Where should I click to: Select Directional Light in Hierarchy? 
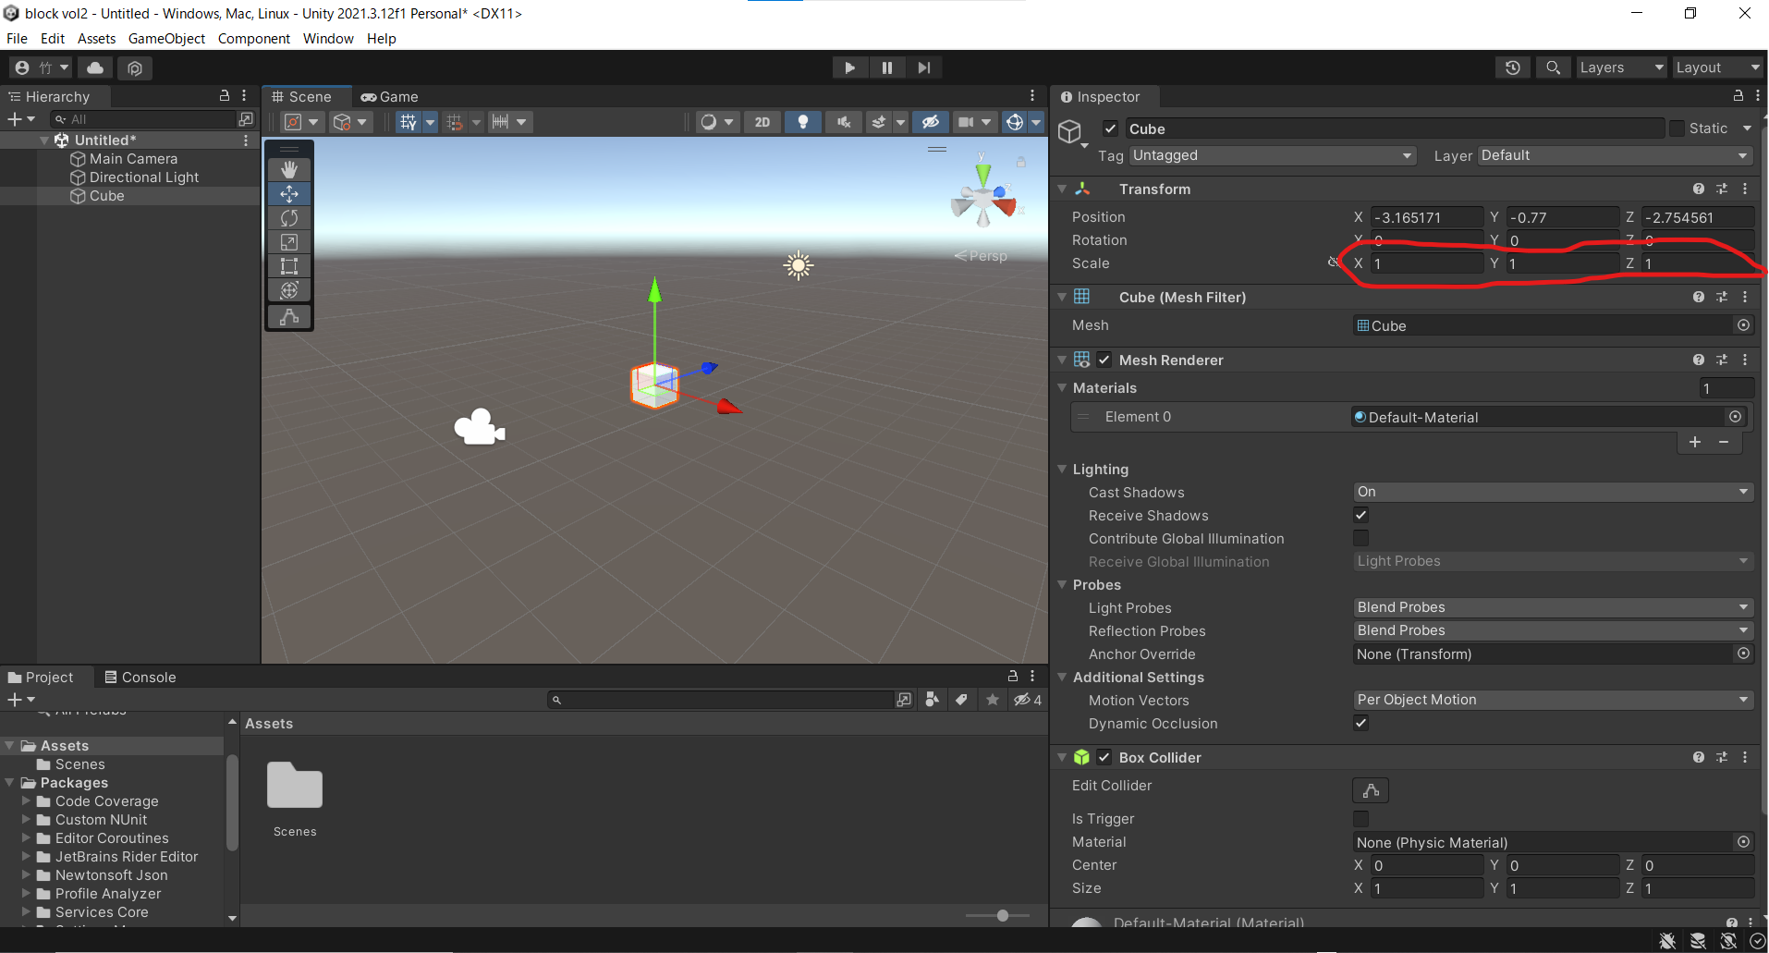tap(144, 177)
